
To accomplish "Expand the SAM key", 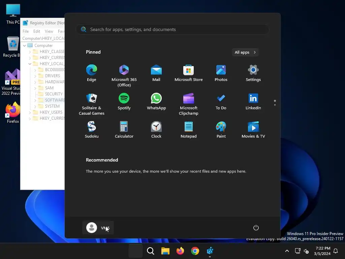I will click(35, 88).
